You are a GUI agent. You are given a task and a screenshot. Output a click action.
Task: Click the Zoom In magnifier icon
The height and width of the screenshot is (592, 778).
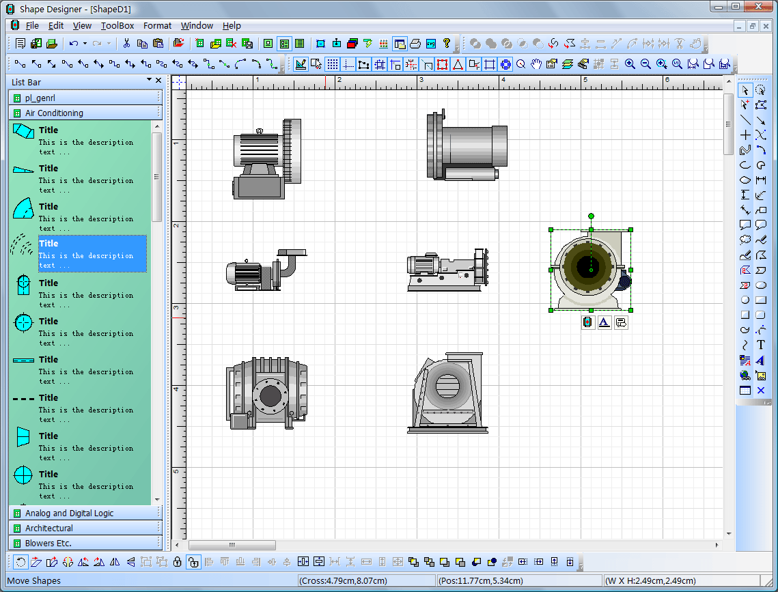tap(630, 64)
